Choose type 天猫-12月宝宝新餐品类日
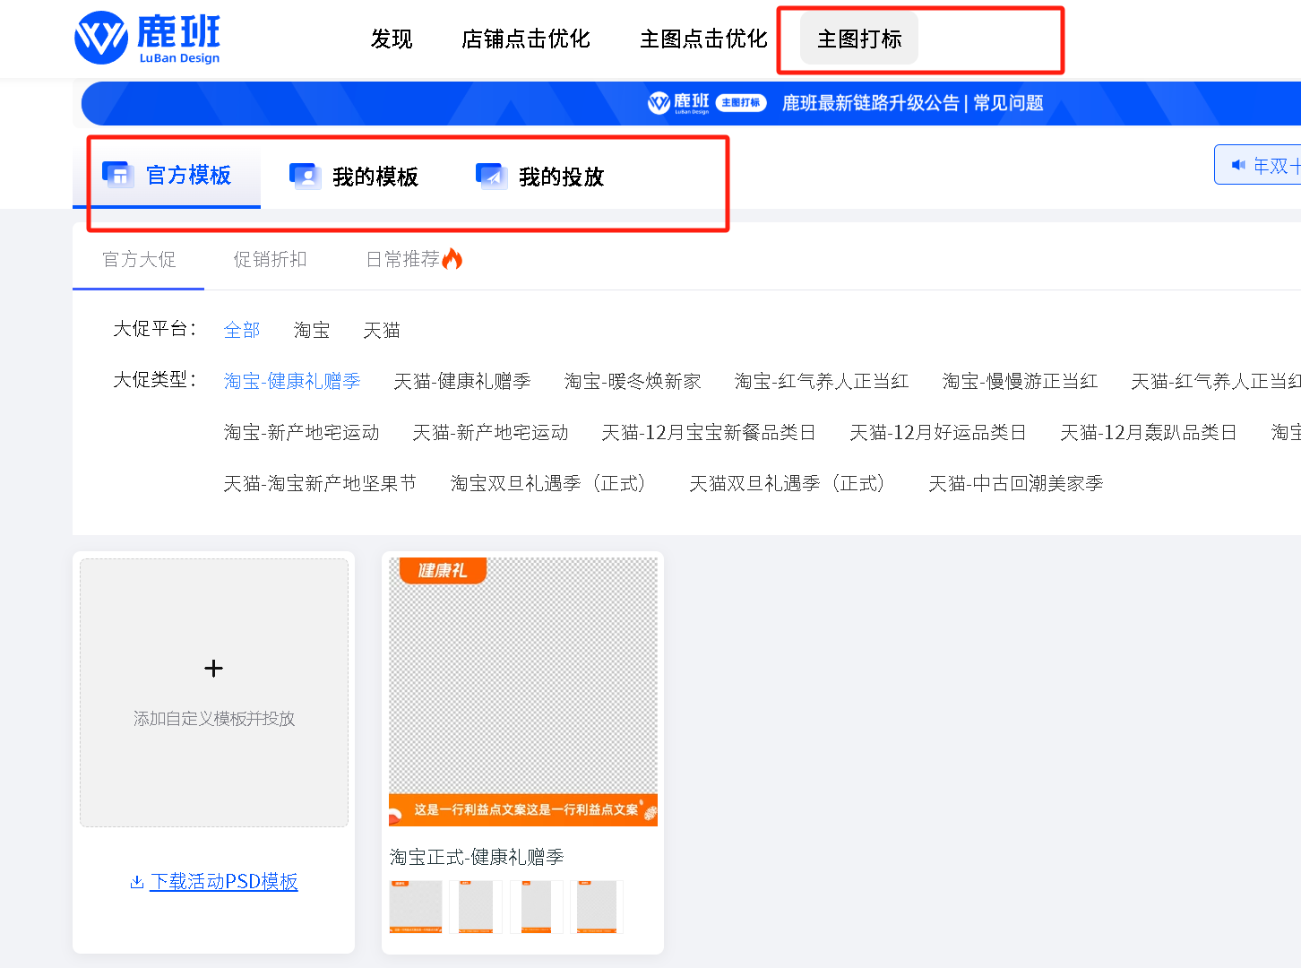 (709, 432)
